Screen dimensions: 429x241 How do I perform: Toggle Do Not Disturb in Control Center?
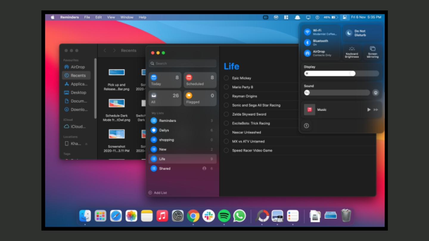coord(362,32)
